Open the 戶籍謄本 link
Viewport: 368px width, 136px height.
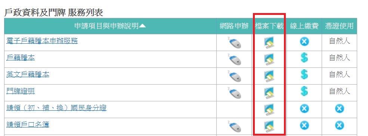[21, 58]
